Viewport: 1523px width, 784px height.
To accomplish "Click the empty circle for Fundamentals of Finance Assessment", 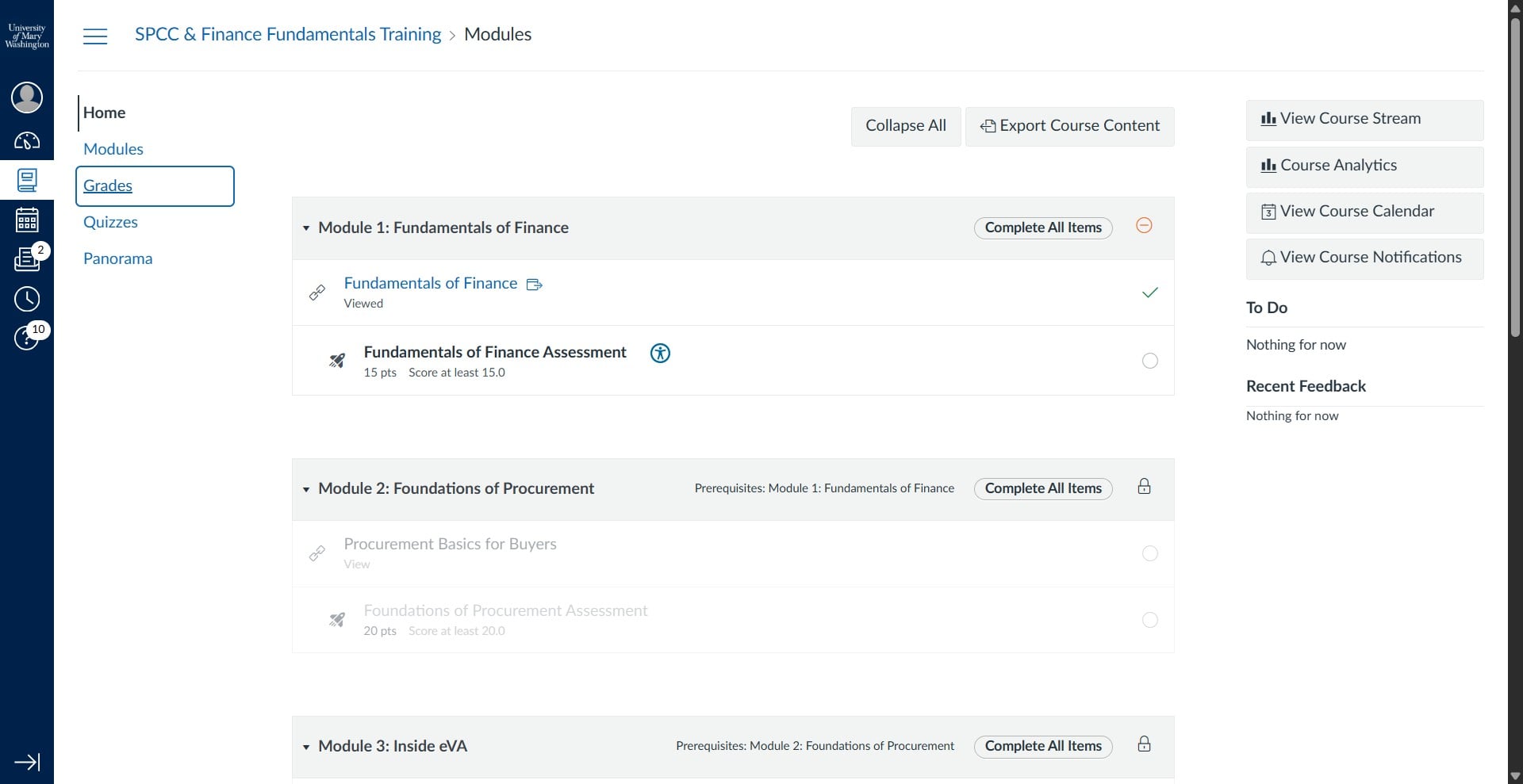I will [1150, 361].
